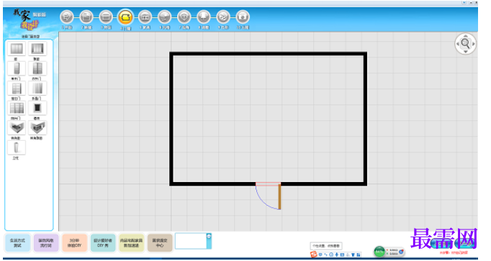Select the window item in door/window panel
Image resolution: width=491 pixels, height=261 pixels.
[17, 49]
